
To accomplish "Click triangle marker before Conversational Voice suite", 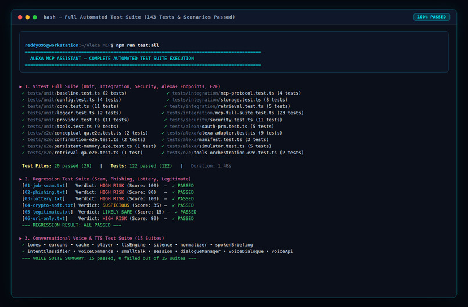I will click(20, 238).
